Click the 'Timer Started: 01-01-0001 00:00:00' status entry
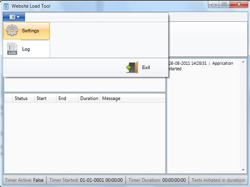 86,180
